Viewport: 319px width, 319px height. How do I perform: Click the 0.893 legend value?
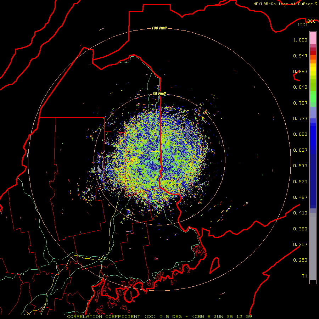pos(300,71)
